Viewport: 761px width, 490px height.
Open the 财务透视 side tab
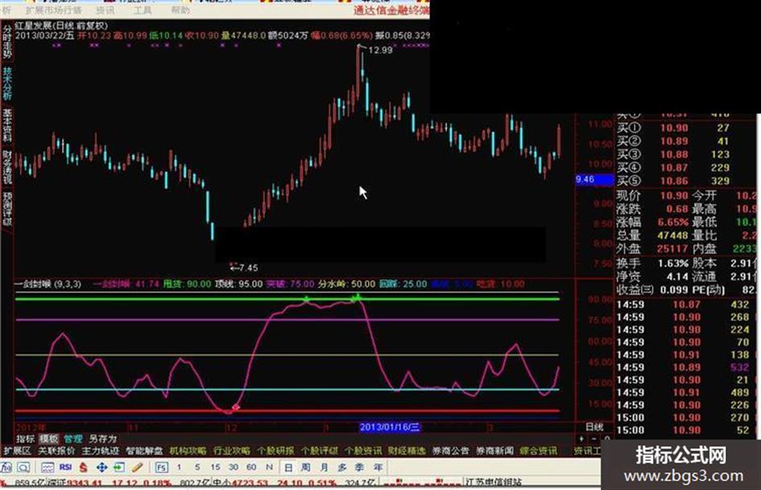point(7,167)
